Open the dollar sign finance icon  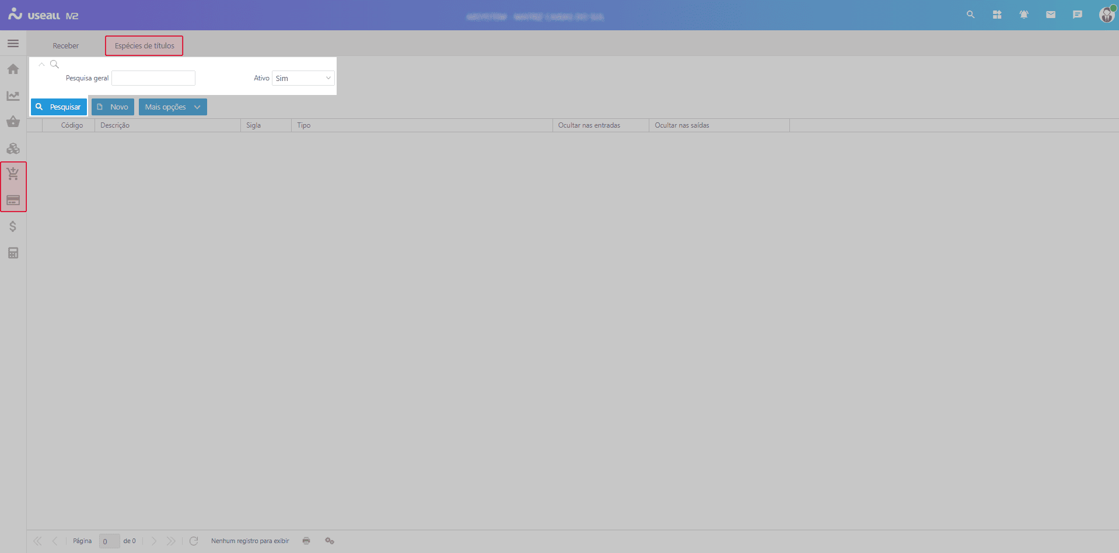[x=13, y=227]
